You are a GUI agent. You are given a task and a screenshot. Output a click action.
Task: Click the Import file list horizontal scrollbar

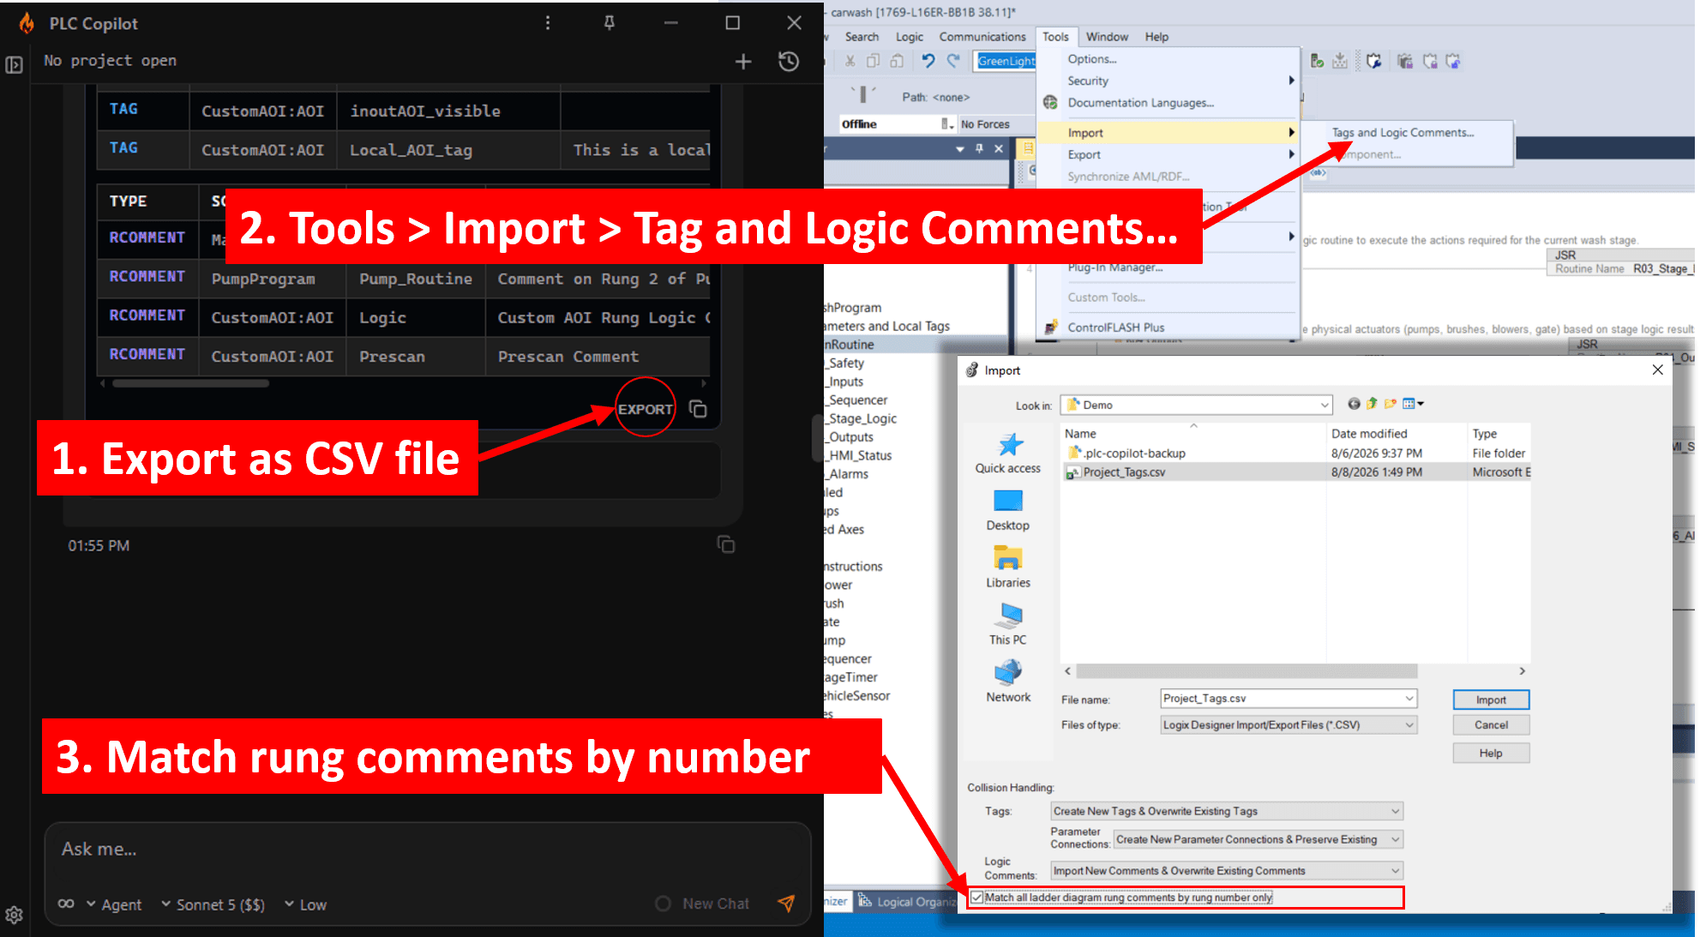1246,671
